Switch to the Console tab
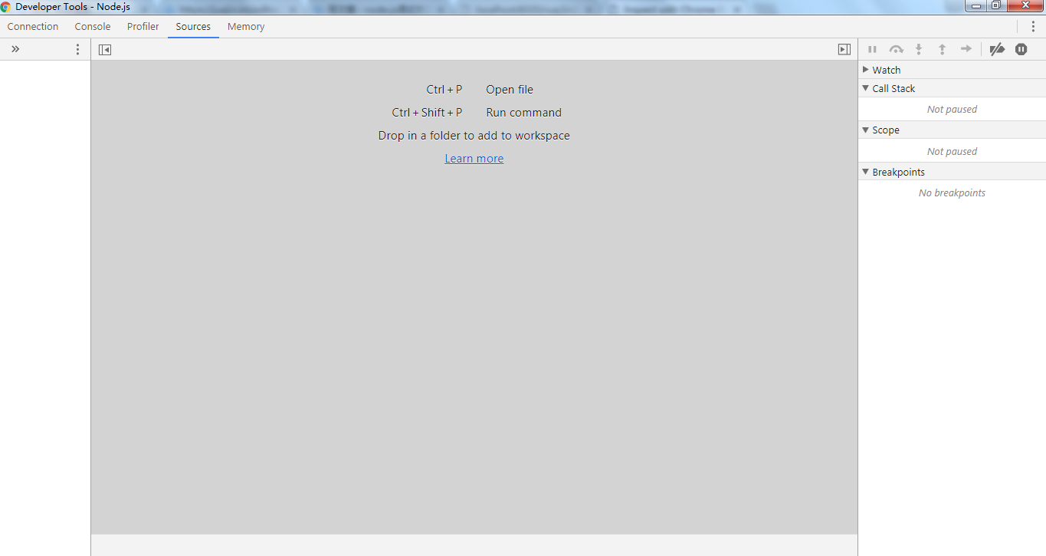The height and width of the screenshot is (556, 1046). [x=93, y=26]
